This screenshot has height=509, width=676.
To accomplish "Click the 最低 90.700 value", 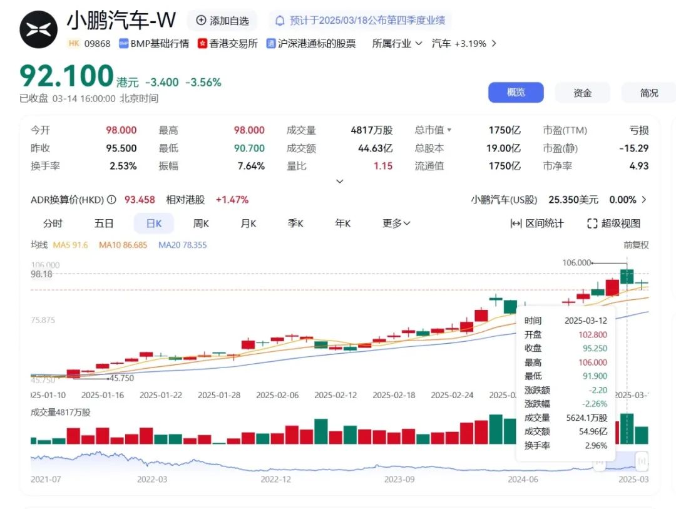I will point(249,148).
